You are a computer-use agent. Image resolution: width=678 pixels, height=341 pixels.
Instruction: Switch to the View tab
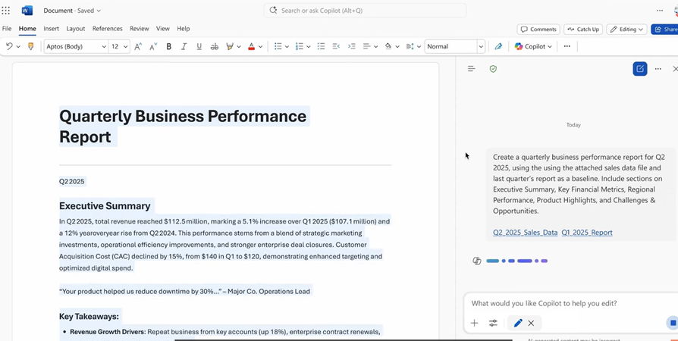point(162,29)
